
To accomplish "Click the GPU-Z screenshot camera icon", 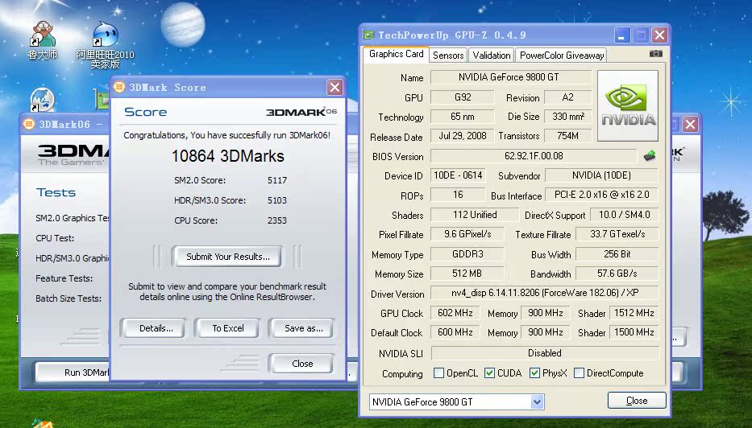I will pos(655,54).
